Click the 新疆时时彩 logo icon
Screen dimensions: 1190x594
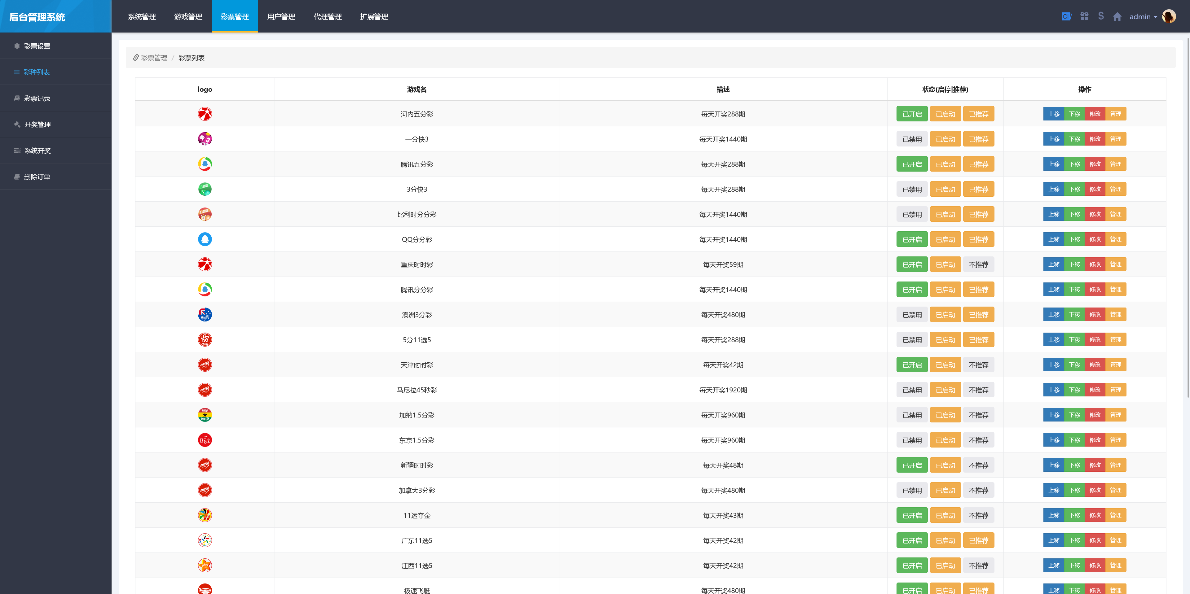(x=205, y=465)
